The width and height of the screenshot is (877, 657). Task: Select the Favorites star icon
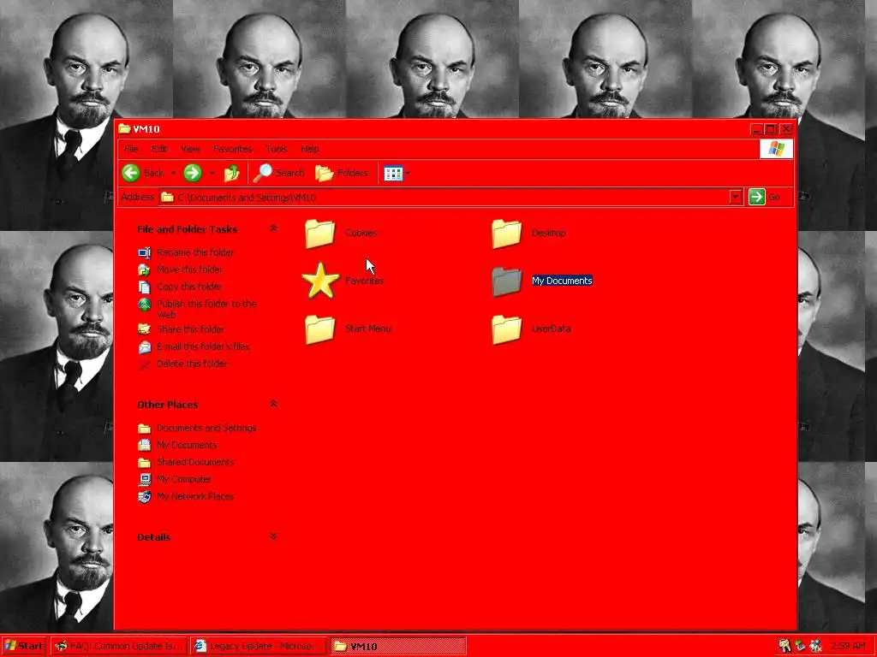(x=320, y=281)
